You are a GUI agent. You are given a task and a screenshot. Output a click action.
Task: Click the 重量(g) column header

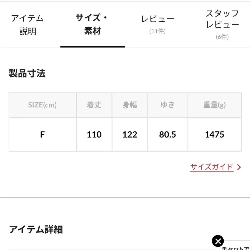click(214, 105)
